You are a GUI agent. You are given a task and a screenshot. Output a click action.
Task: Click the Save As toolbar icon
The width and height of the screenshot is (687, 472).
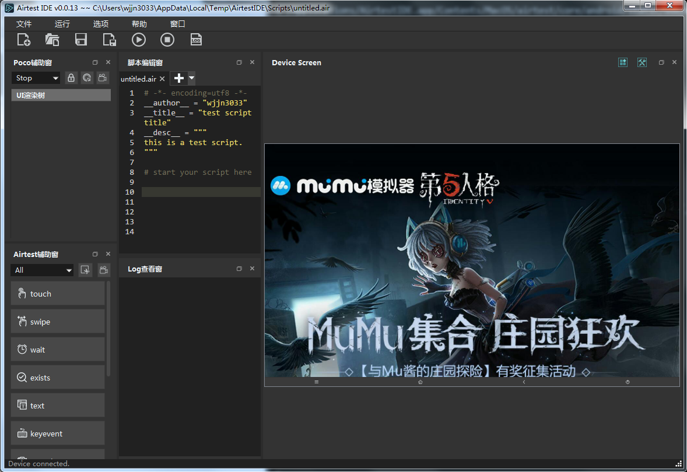pyautogui.click(x=110, y=40)
